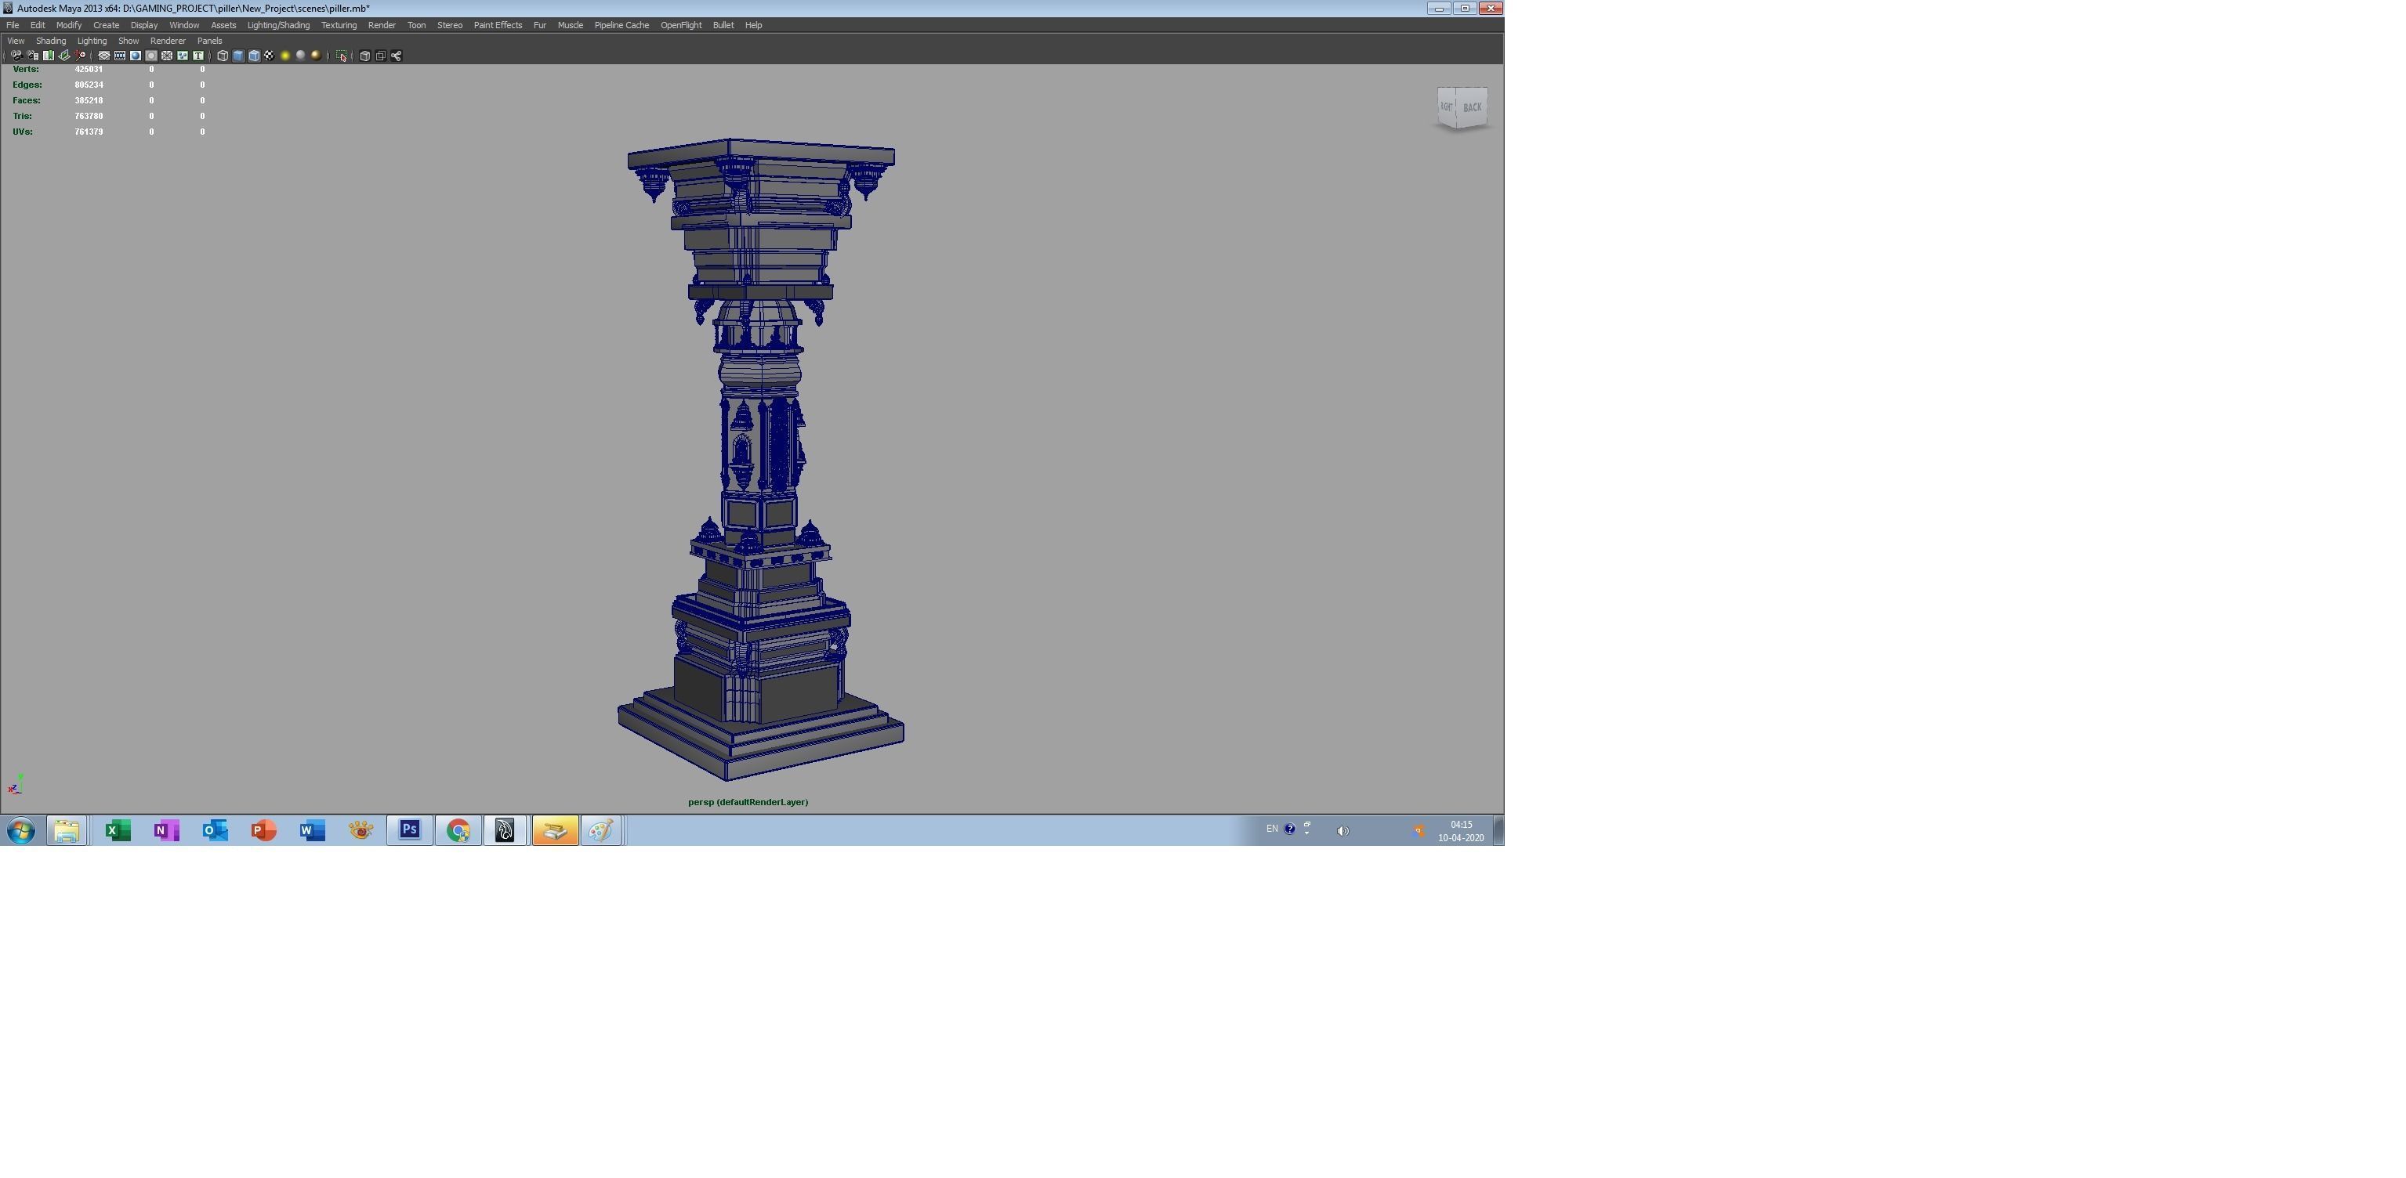Screen dimensions: 2406x1178
Task: Click the volume speaker tray icon
Action: coord(1343,831)
